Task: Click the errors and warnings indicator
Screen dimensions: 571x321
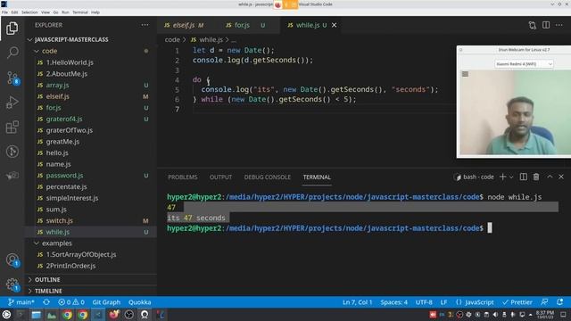Action: click(71, 302)
